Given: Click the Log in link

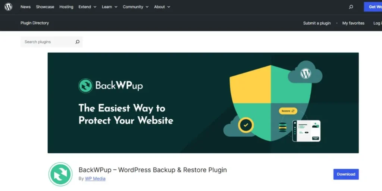Looking at the screenshot, I should point(378,23).
